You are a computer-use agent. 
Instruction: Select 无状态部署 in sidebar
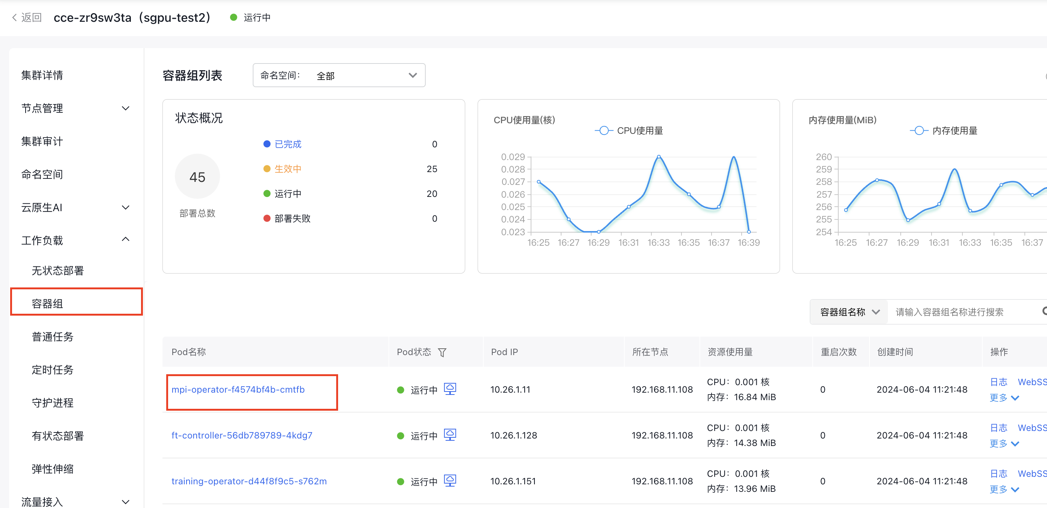[58, 271]
